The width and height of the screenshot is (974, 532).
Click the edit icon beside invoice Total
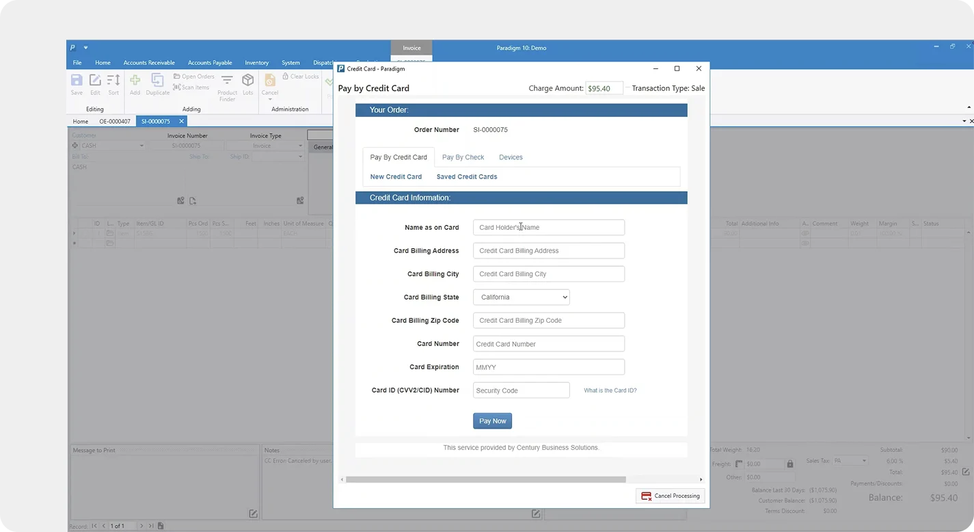[x=966, y=472]
